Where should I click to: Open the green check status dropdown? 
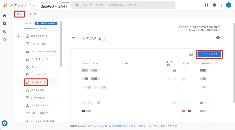(x=102, y=38)
